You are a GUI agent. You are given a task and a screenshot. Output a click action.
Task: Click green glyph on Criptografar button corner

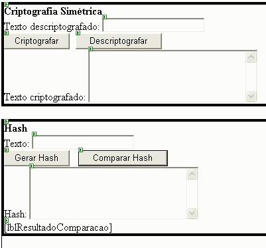coord(7,33)
